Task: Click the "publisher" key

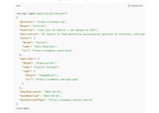Action: (27, 59)
